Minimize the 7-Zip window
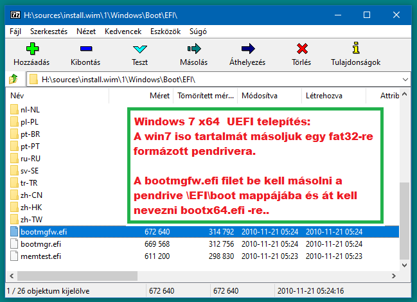This screenshot has height=302, width=417. tap(338, 15)
